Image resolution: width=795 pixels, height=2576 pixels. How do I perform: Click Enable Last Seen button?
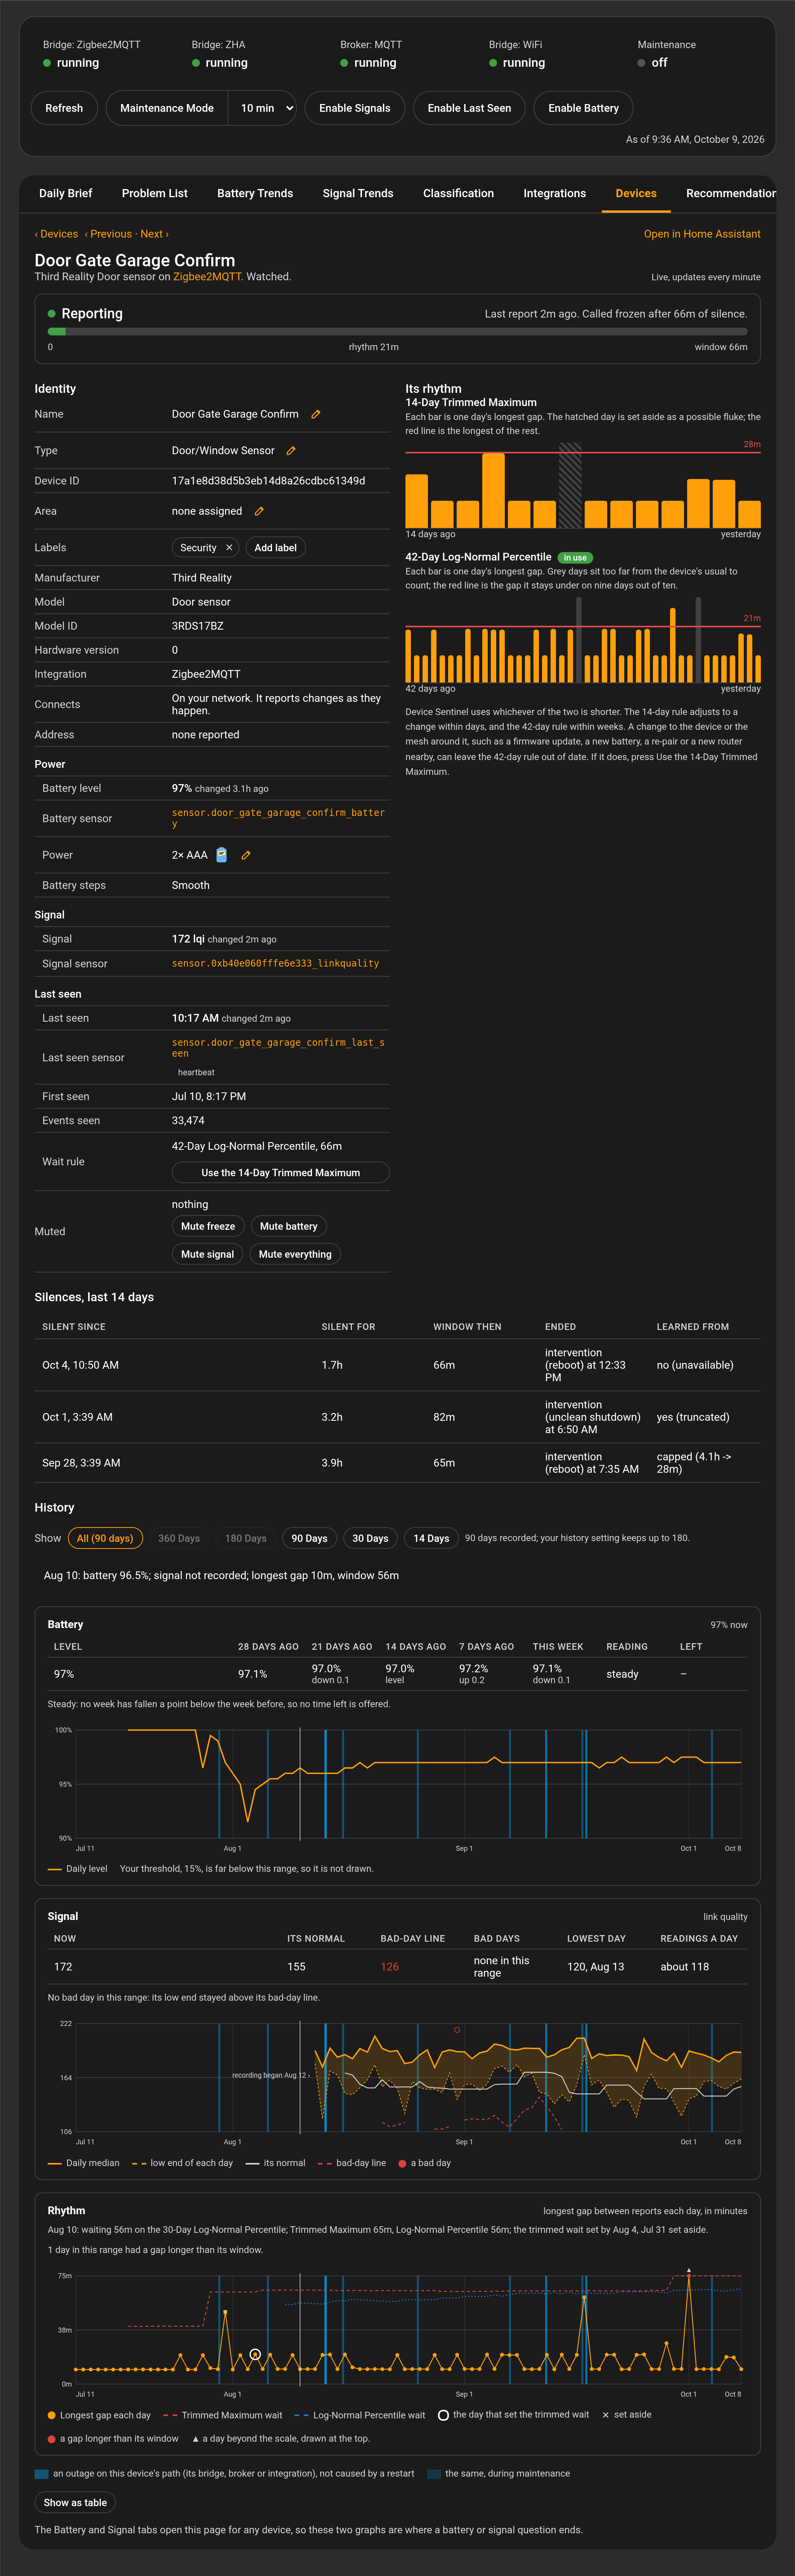(x=469, y=108)
